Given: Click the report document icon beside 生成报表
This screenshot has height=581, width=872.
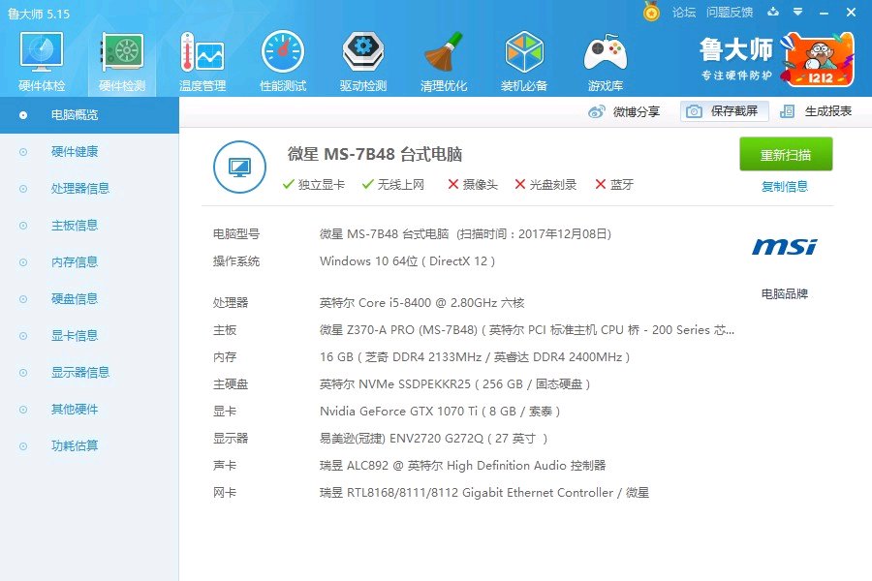Looking at the screenshot, I should tap(787, 111).
